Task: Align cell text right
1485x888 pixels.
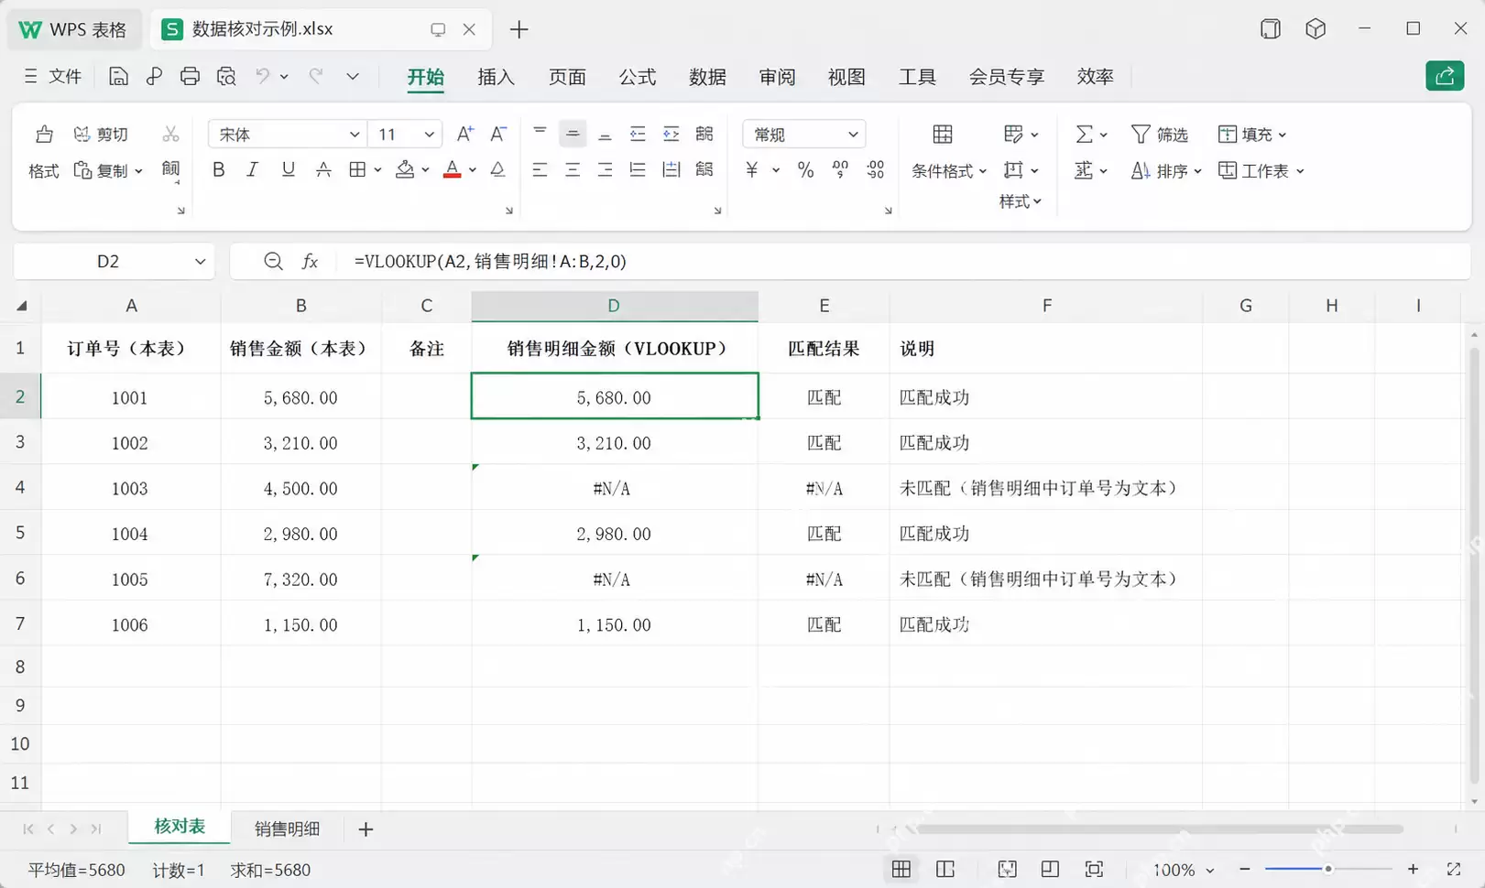Action: [605, 169]
